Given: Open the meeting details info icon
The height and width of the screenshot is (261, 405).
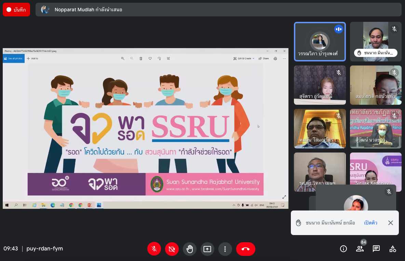Looking at the screenshot, I should (343, 249).
